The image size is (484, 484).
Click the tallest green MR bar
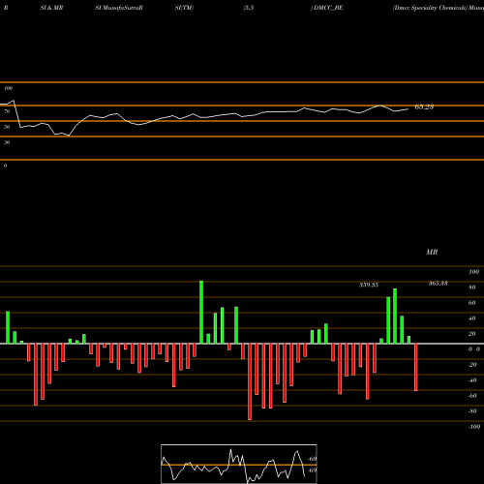click(201, 313)
